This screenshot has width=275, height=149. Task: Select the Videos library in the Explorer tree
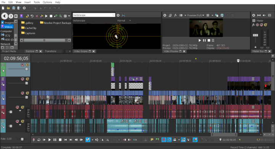(x=7, y=27)
